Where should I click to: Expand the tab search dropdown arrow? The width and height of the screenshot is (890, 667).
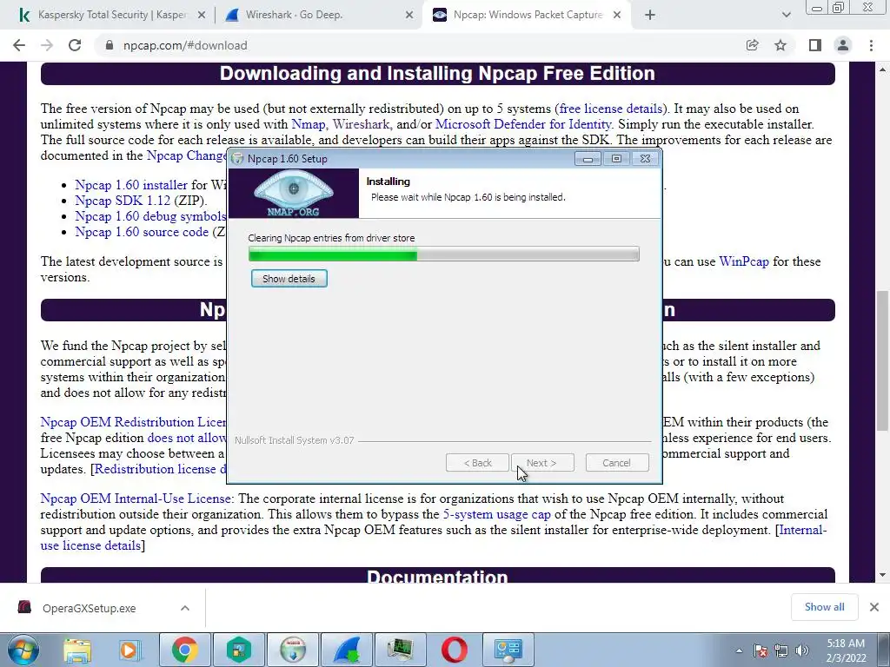tap(786, 15)
